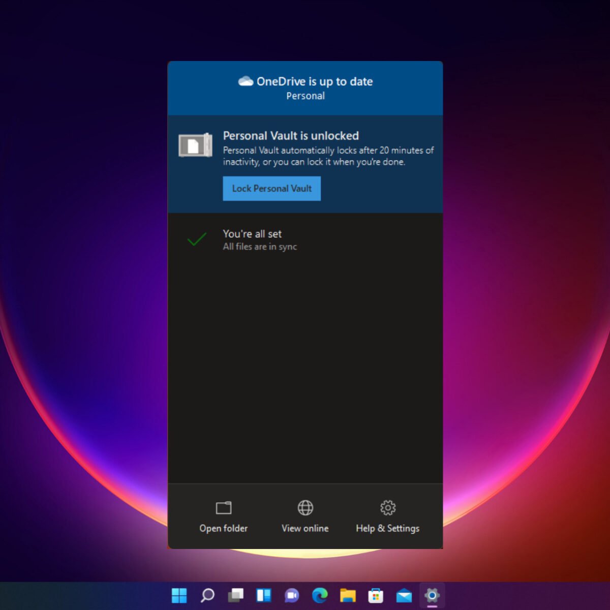Image resolution: width=610 pixels, height=610 pixels.
Task: Open Help & Settings menu
Action: click(x=388, y=516)
